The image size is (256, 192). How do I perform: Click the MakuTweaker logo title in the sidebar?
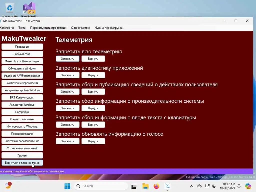click(x=24, y=38)
